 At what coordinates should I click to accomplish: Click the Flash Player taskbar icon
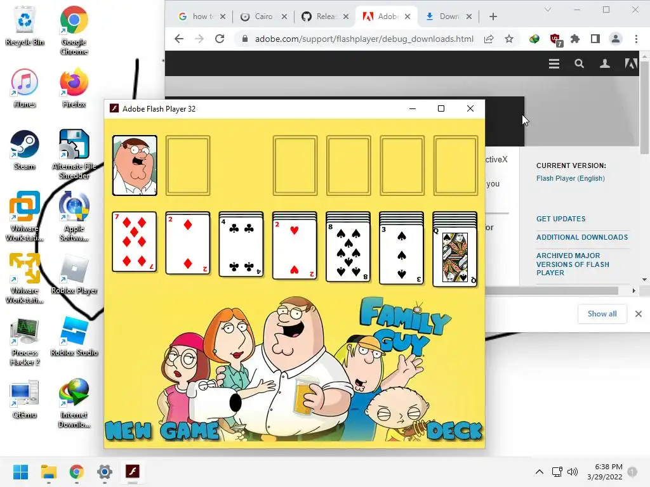(133, 472)
